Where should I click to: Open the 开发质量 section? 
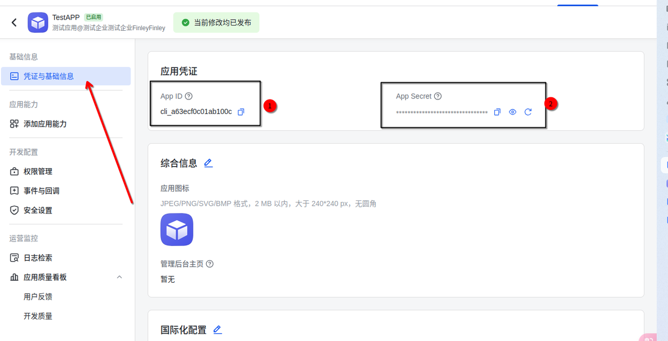(x=37, y=315)
